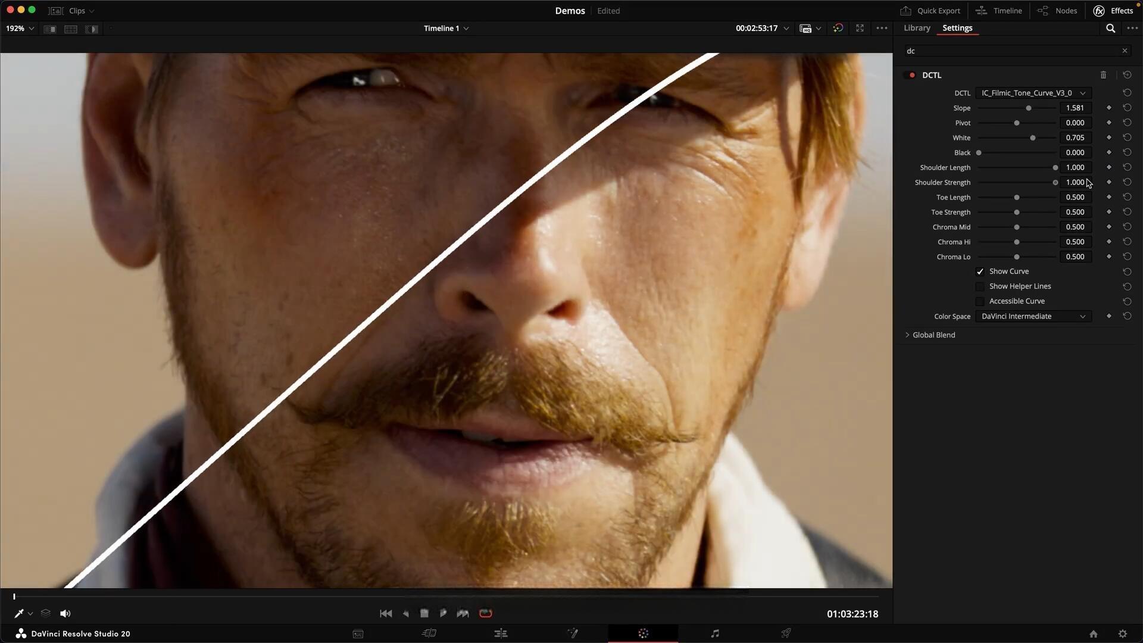Click the search magnifier in Effects panel

[x=1110, y=28]
